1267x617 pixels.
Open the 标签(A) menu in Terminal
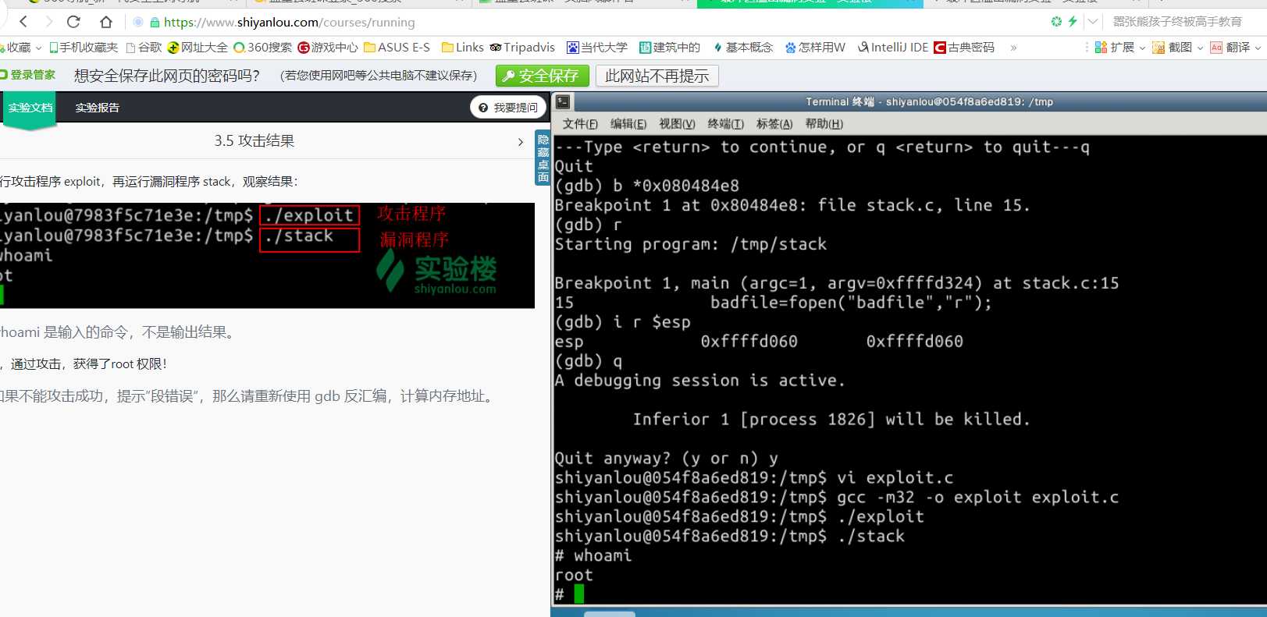pos(774,124)
